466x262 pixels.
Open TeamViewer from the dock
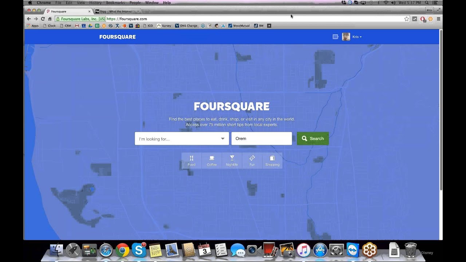[x=353, y=250]
